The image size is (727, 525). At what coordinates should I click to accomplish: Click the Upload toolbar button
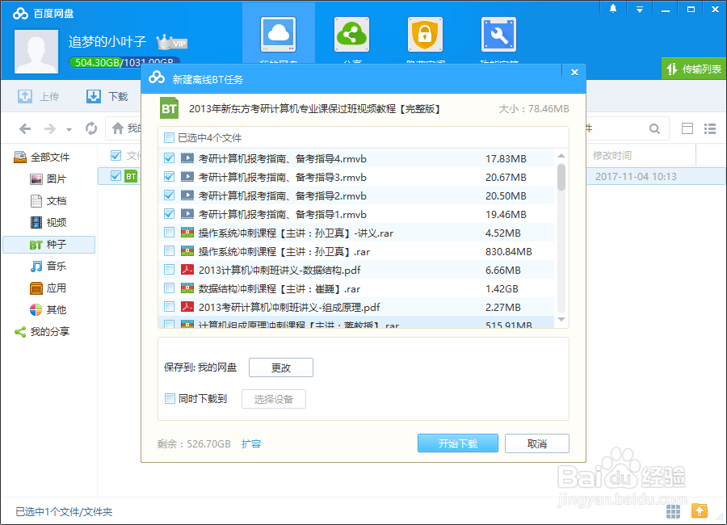(39, 96)
